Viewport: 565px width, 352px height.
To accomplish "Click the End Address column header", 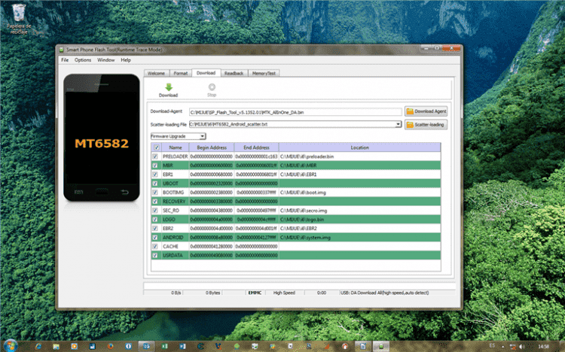I will tap(256, 147).
